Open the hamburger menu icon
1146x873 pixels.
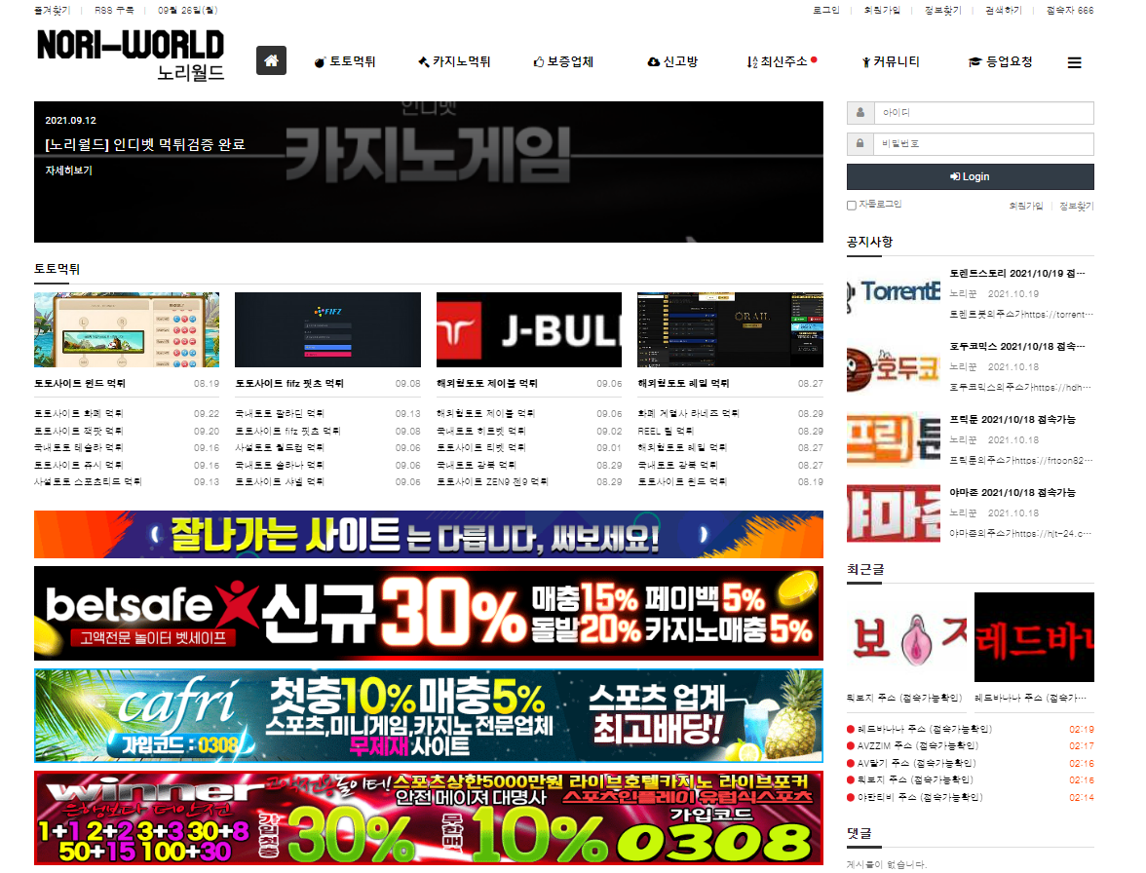[1074, 62]
